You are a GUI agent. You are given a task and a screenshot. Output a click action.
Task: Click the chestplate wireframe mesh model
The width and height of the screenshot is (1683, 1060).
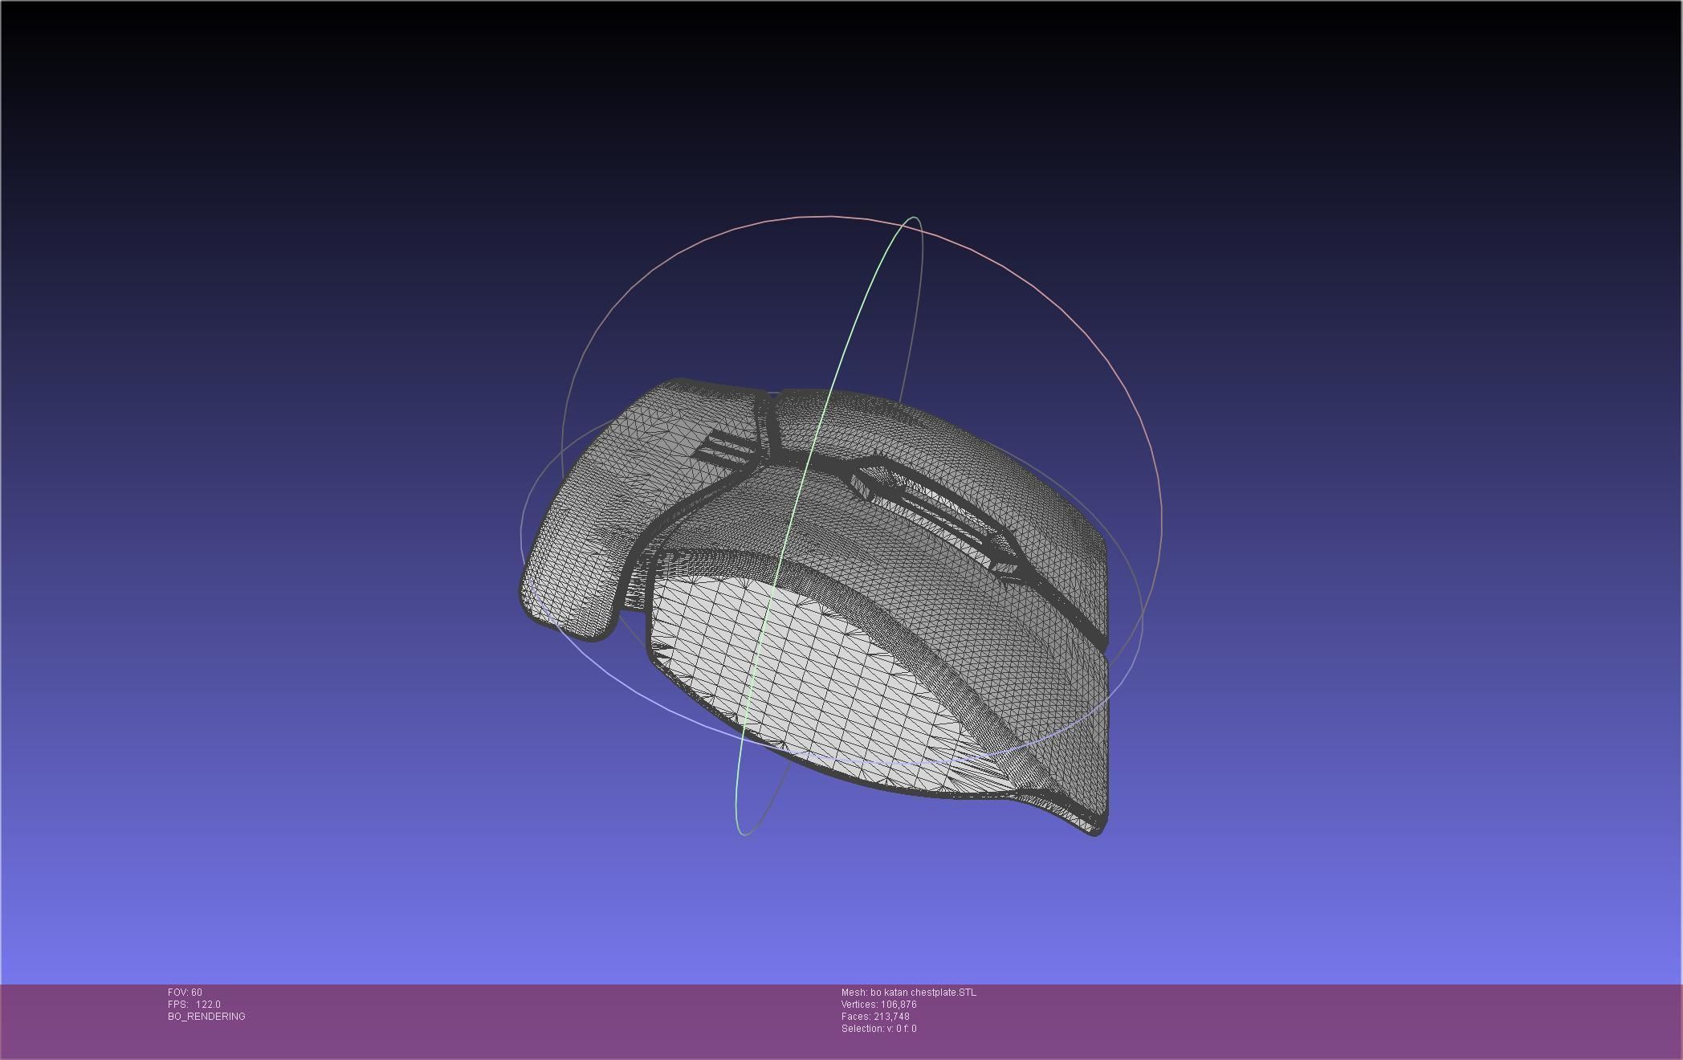pyautogui.click(x=813, y=608)
